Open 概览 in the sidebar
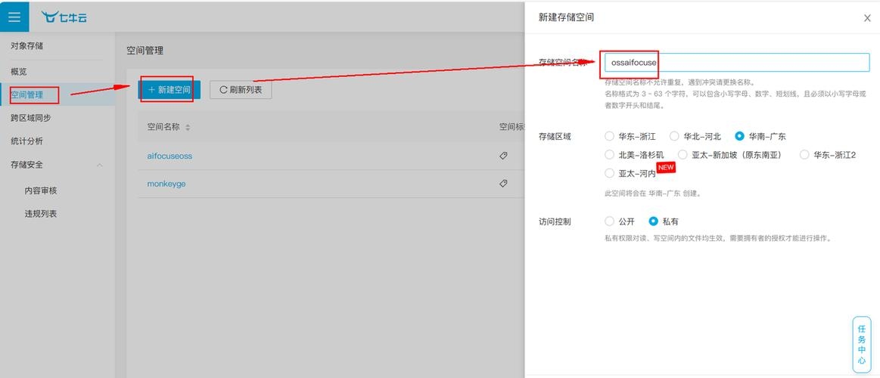This screenshot has width=880, height=378. coord(19,72)
